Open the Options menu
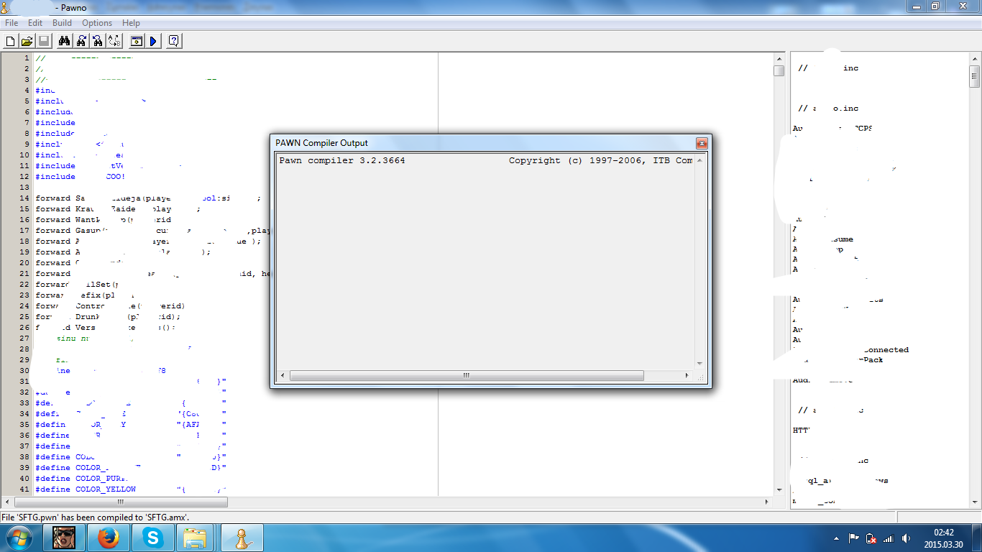Image resolution: width=982 pixels, height=552 pixels. tap(97, 23)
